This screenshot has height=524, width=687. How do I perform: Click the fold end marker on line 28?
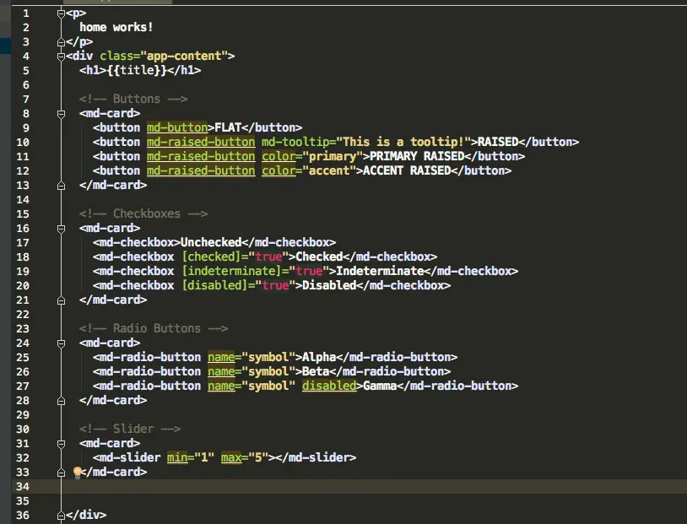[x=61, y=401]
